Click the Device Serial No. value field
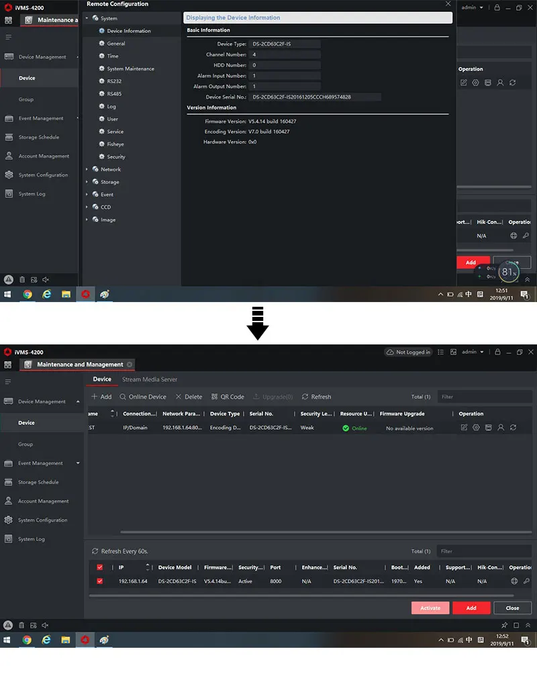 click(315, 97)
